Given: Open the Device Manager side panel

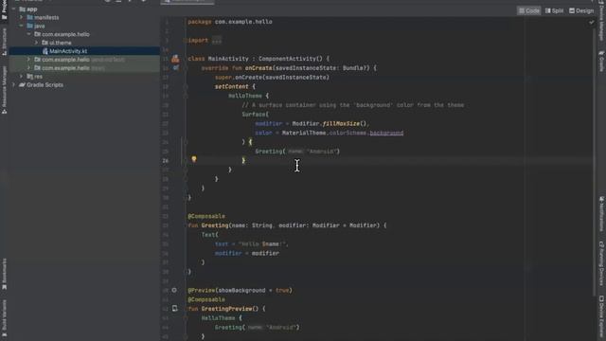Looking at the screenshot, I should [x=601, y=21].
